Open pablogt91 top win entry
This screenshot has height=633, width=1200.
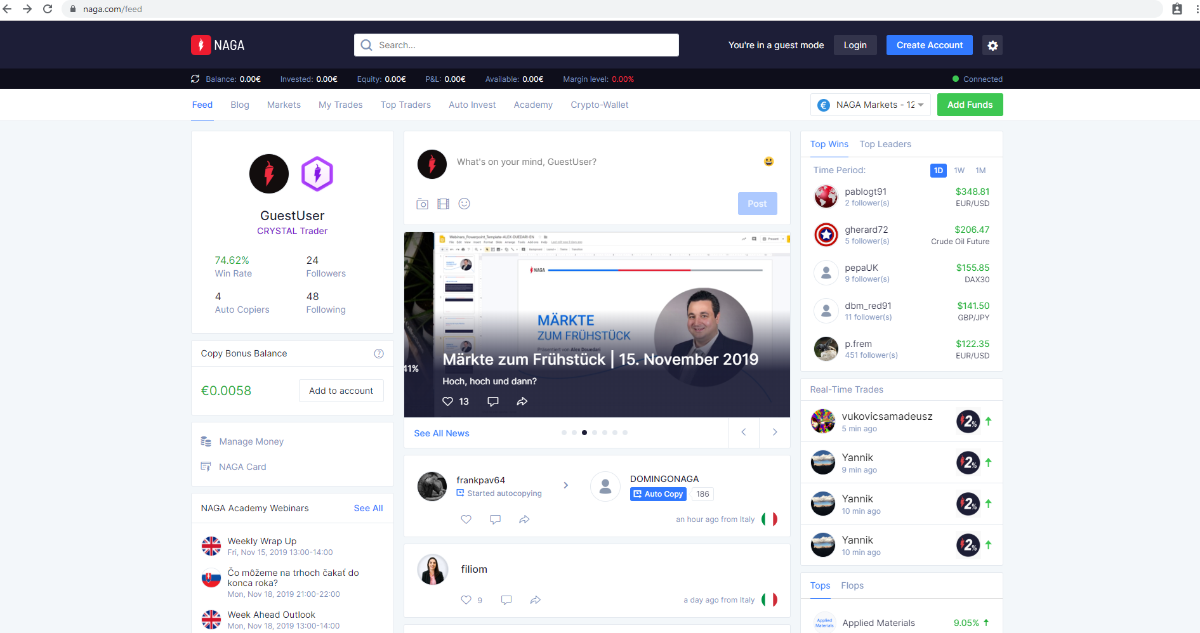click(901, 197)
